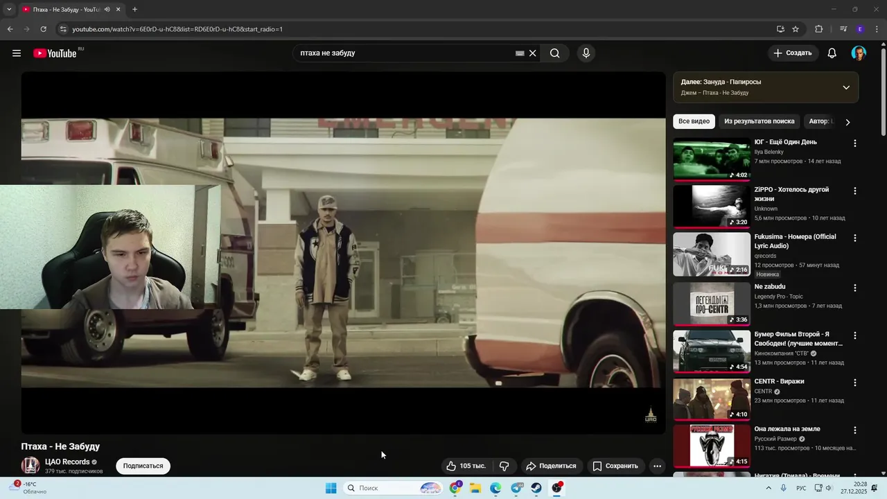Open options menu for Бумер Фильм Второй
The image size is (887, 499).
click(854, 335)
